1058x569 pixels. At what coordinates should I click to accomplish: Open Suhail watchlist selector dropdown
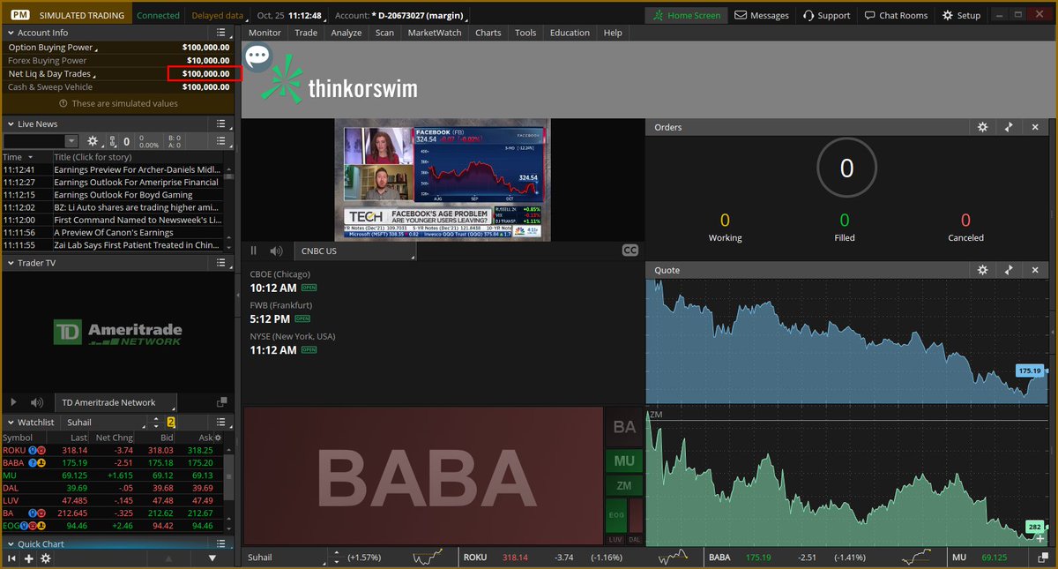106,423
